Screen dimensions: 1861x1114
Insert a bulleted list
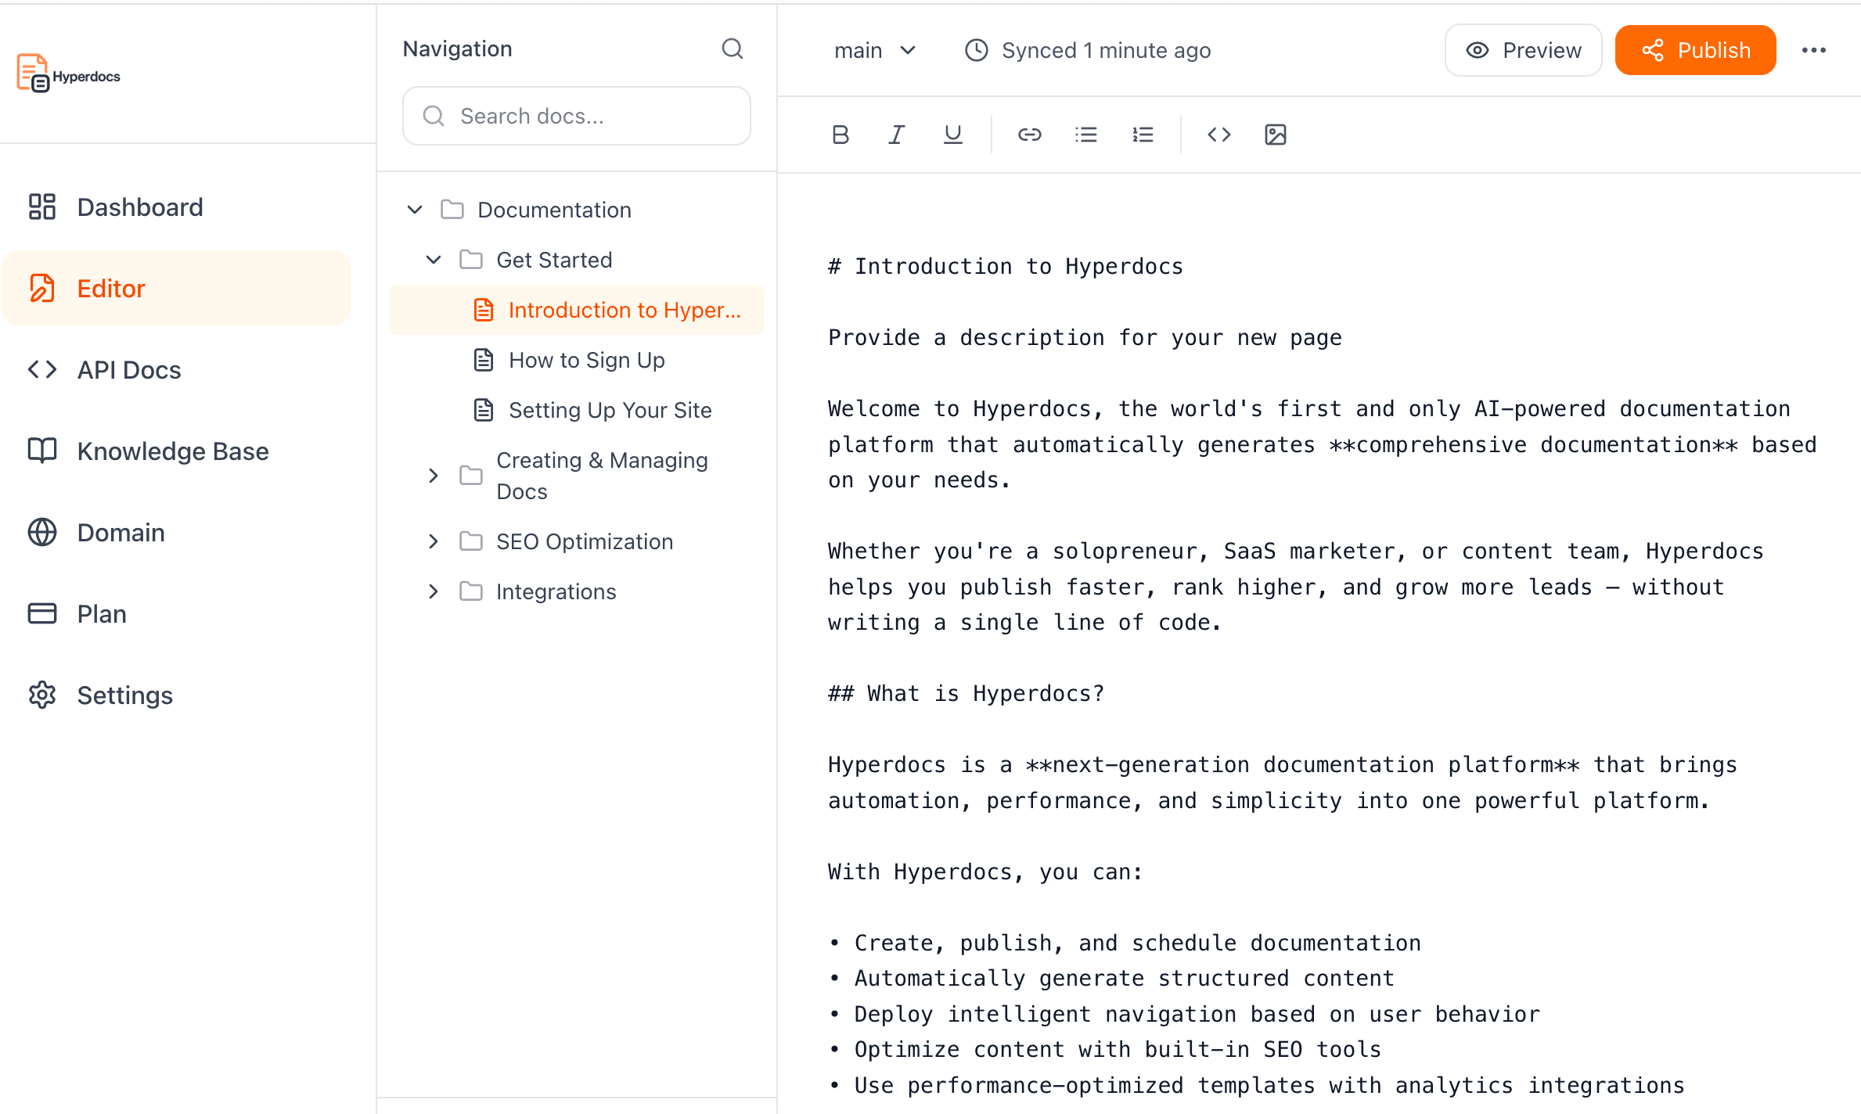[x=1085, y=135]
